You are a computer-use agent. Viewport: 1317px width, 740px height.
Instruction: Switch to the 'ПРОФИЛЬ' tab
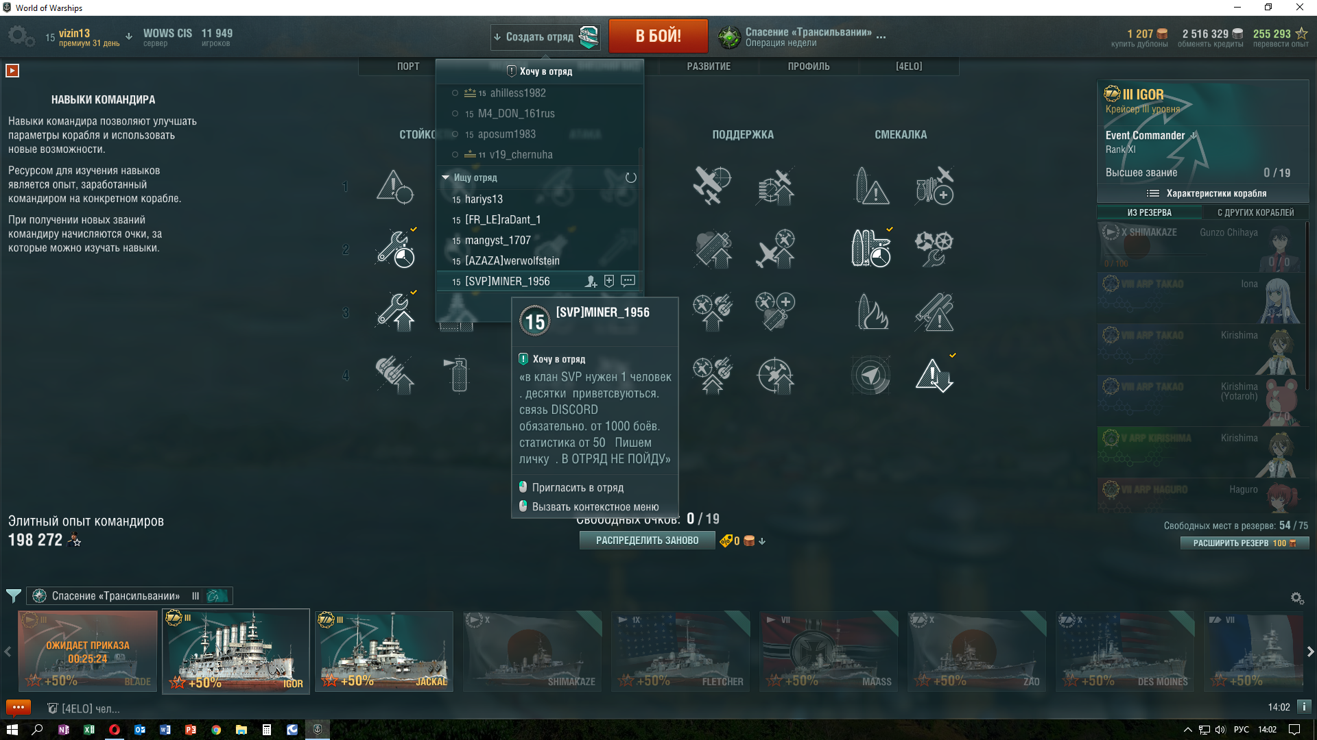[809, 66]
